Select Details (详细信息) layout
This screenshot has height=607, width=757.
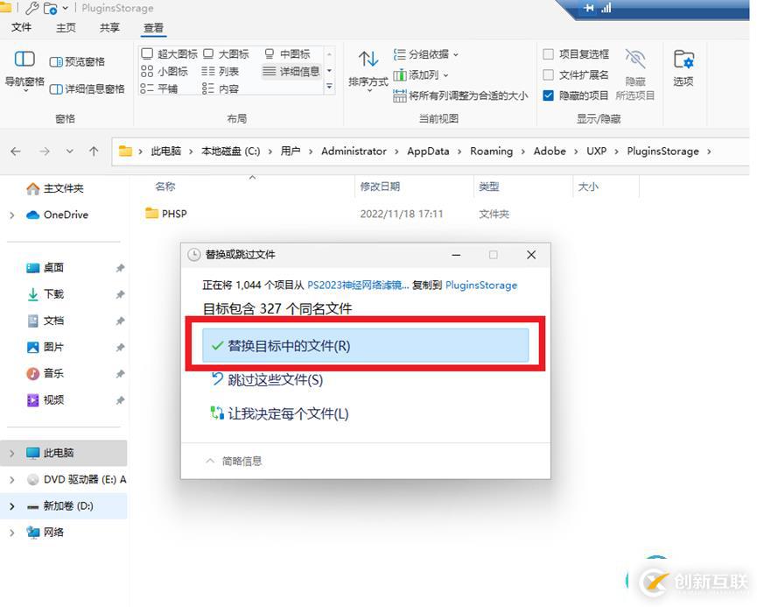tap(291, 72)
